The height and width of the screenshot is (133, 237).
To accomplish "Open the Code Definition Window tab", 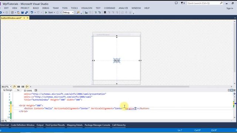I will pyautogui.click(x=23, y=125).
